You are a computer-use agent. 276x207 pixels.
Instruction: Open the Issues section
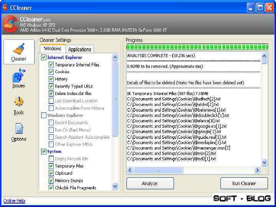pos(19,78)
